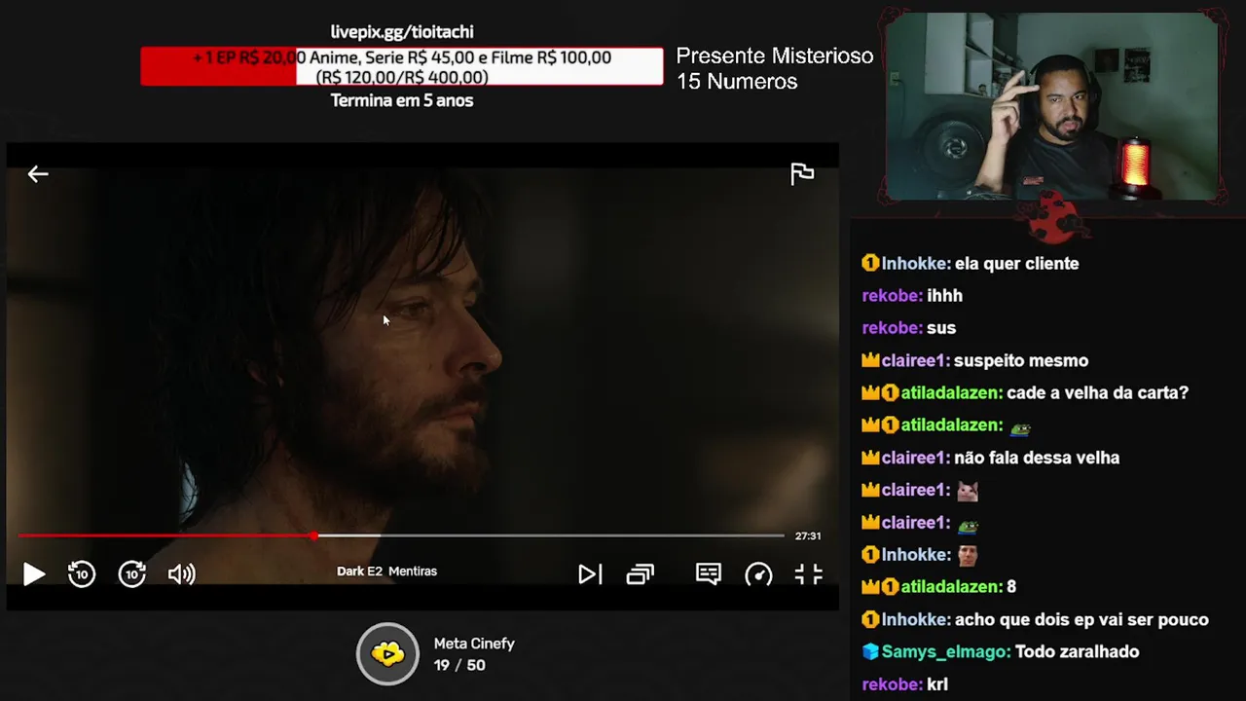The image size is (1246, 701).
Task: Report a problem with the flag icon
Action: click(802, 174)
